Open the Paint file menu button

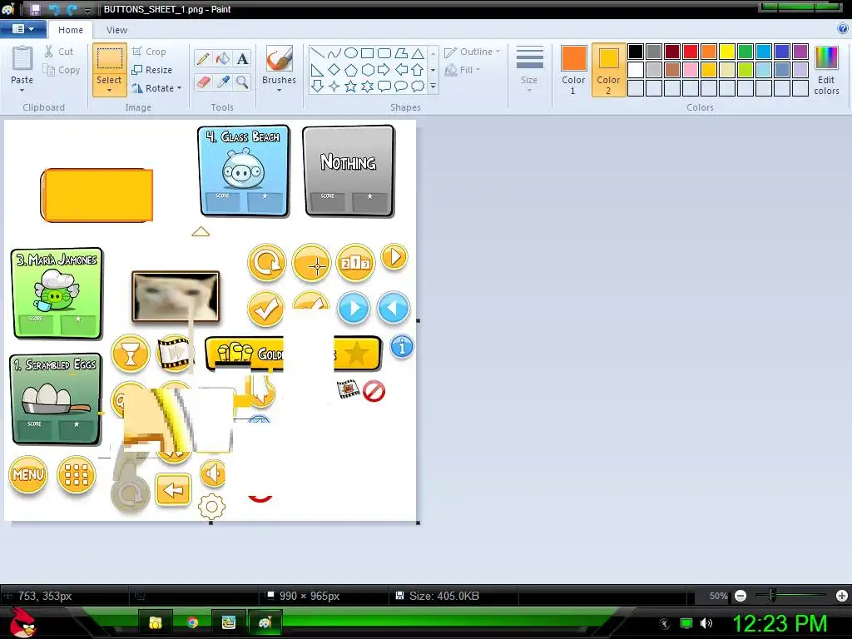[x=22, y=29]
